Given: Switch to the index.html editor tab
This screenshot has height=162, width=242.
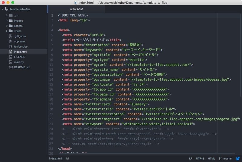Looking at the screenshot, I should [76, 9].
